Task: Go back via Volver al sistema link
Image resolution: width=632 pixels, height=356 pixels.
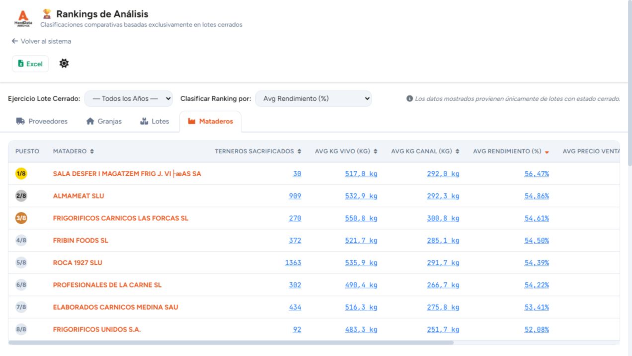Action: coord(41,41)
